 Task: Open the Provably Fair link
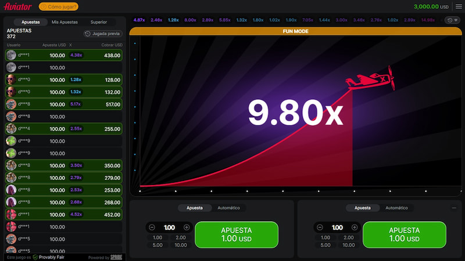point(51,257)
